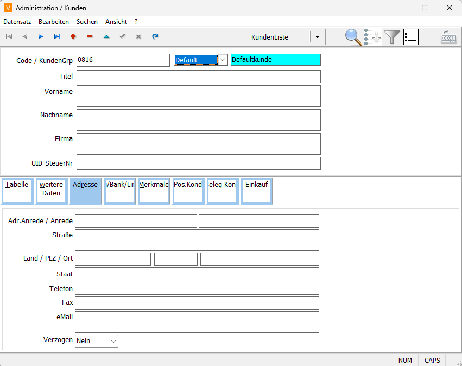Jump to the last record
Screen dimensions: 462x366
[x=57, y=37]
